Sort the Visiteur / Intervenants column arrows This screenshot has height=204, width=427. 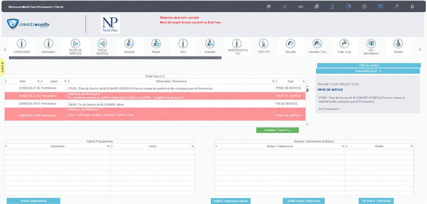(216, 146)
